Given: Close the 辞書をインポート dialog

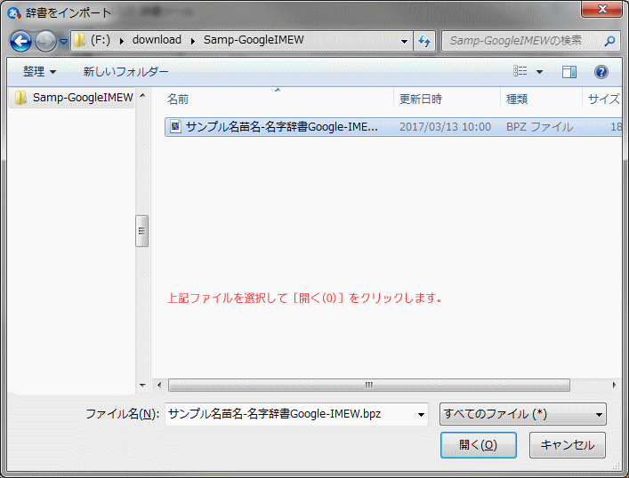Looking at the screenshot, I should coord(601,9).
